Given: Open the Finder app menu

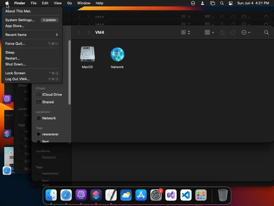Looking at the screenshot, I should point(20,3).
